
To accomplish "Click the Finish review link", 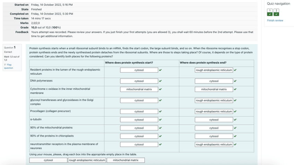I will pos(275,20).
